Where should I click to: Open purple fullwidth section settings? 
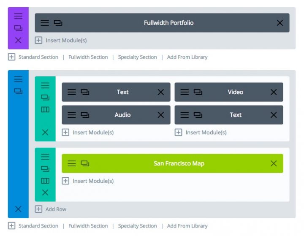(18, 16)
